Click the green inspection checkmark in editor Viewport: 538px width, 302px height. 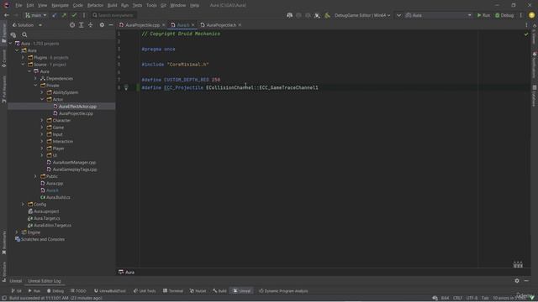pyautogui.click(x=526, y=34)
